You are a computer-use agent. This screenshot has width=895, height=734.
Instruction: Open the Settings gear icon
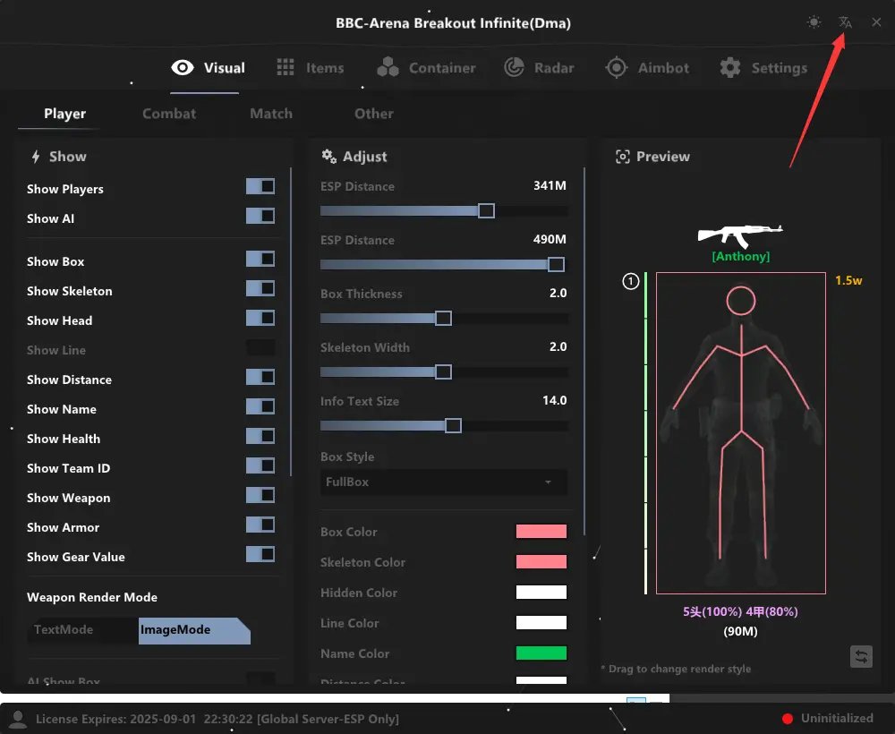pos(730,67)
